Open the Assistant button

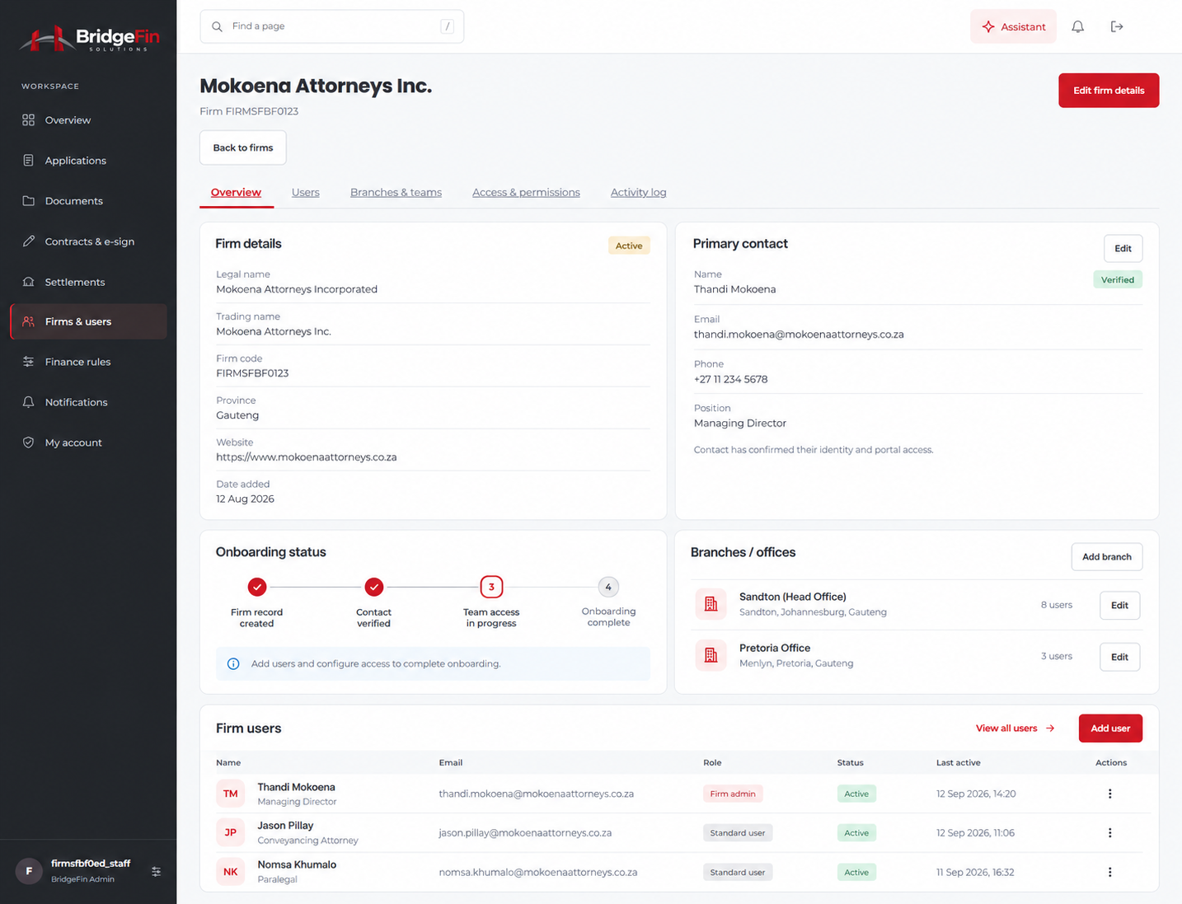click(1013, 26)
